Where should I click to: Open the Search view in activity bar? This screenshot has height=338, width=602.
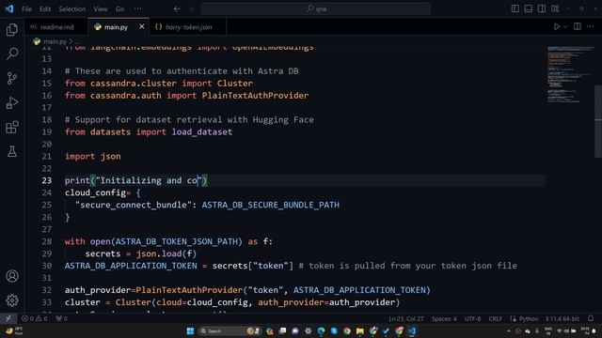(12, 54)
